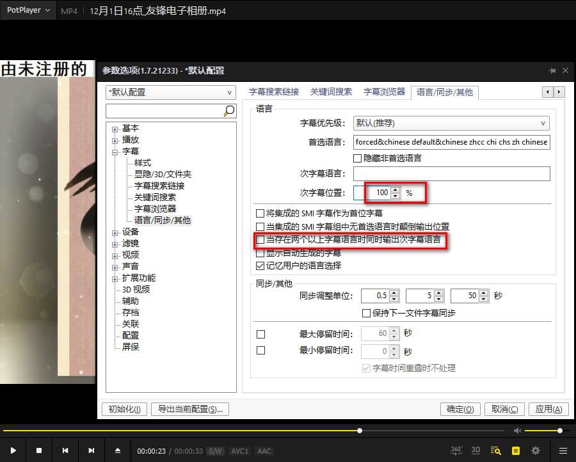The width and height of the screenshot is (576, 462).
Task: Select 显隐/3D/文件夹 tree item
Action: (x=163, y=174)
